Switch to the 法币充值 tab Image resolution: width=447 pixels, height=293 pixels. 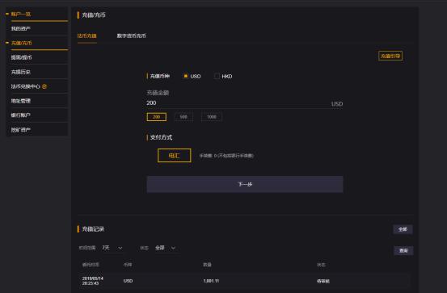(87, 36)
